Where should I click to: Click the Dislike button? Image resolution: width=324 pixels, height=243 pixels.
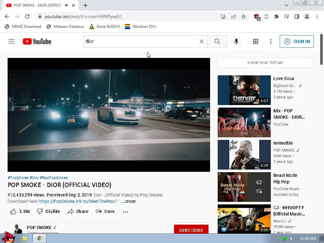point(48,211)
